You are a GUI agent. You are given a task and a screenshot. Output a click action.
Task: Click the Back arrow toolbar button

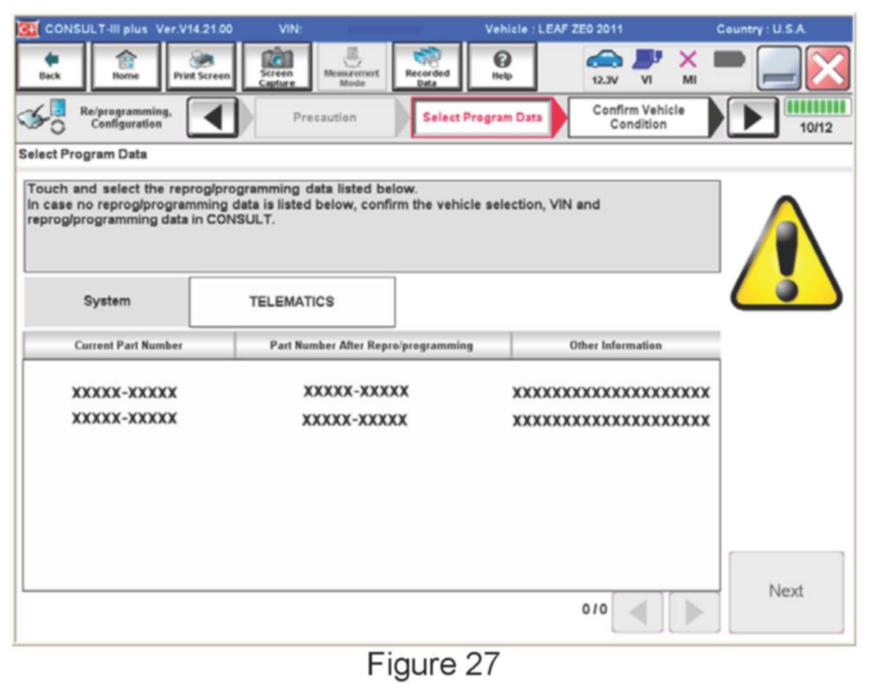coord(50,66)
